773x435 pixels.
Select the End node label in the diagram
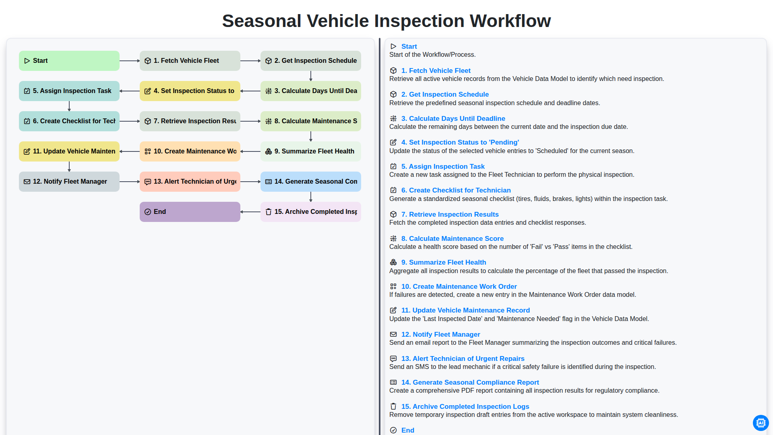[159, 212]
